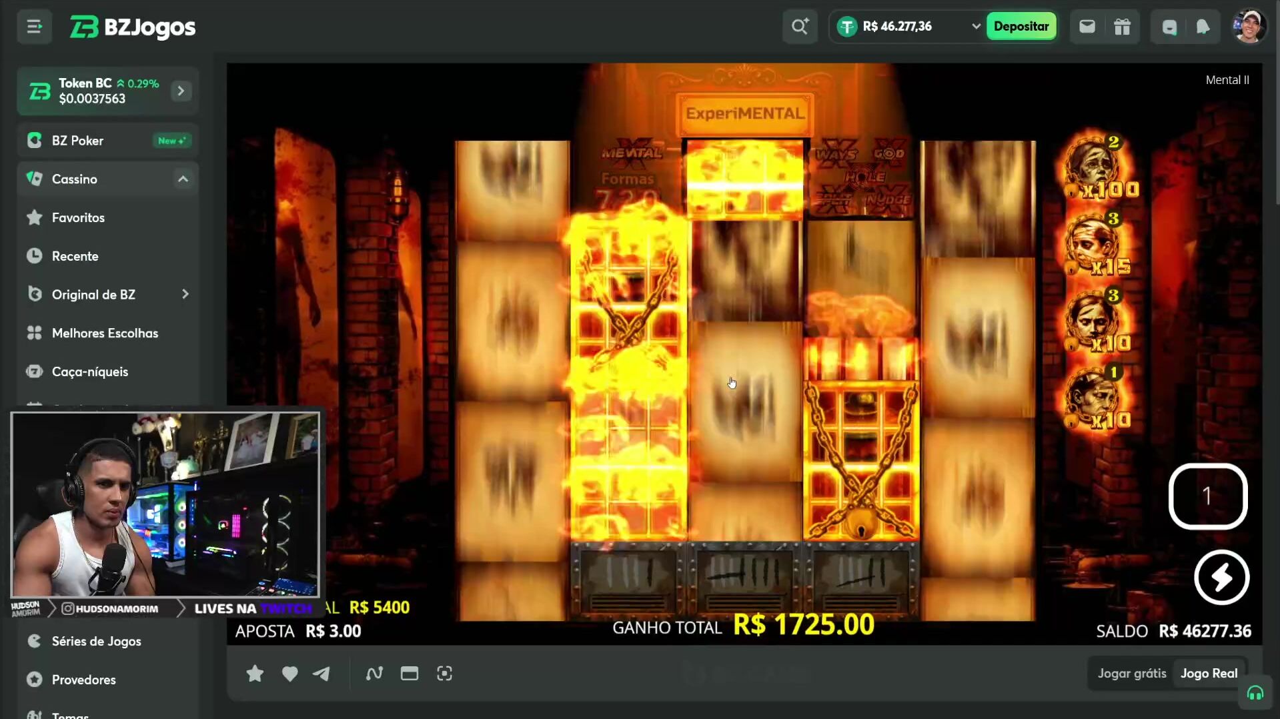
Task: Enter fullscreen with the expand icon
Action: click(x=444, y=674)
